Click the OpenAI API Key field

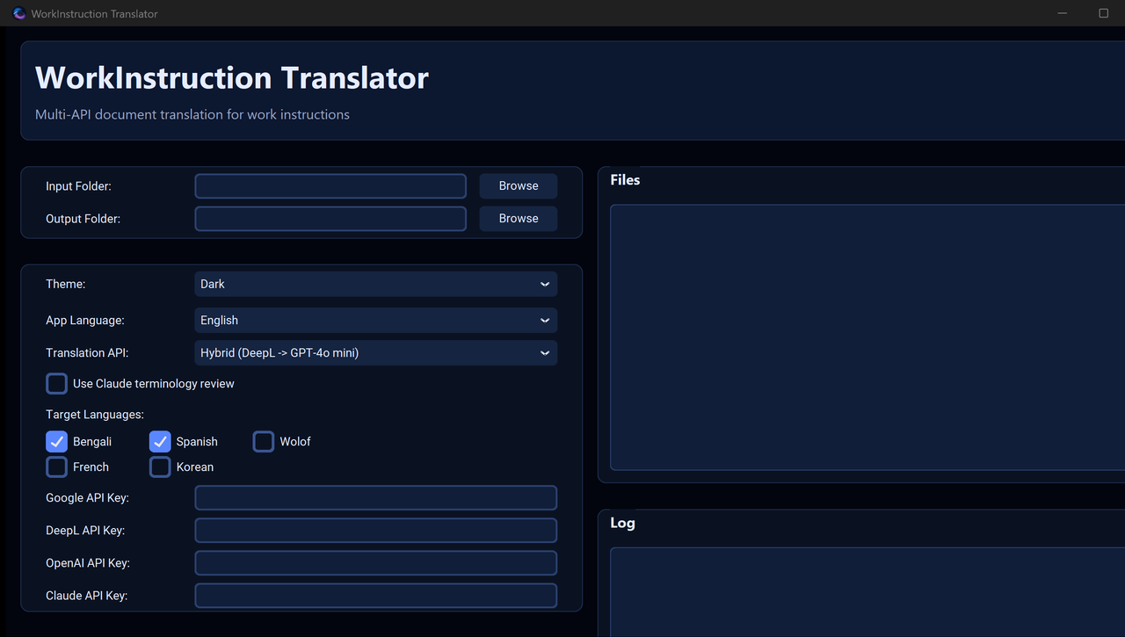pyautogui.click(x=376, y=563)
